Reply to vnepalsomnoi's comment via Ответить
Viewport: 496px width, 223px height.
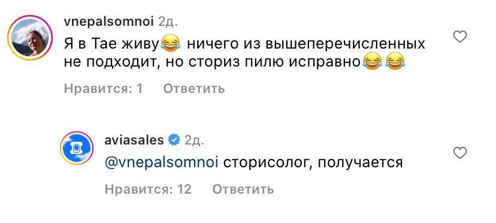pos(194,88)
